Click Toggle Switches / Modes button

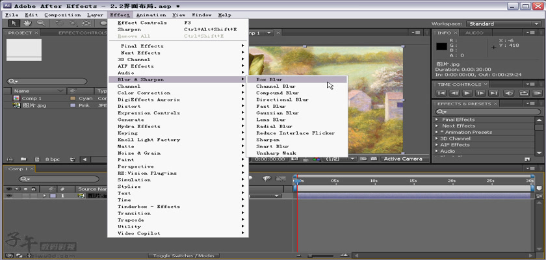(184, 256)
